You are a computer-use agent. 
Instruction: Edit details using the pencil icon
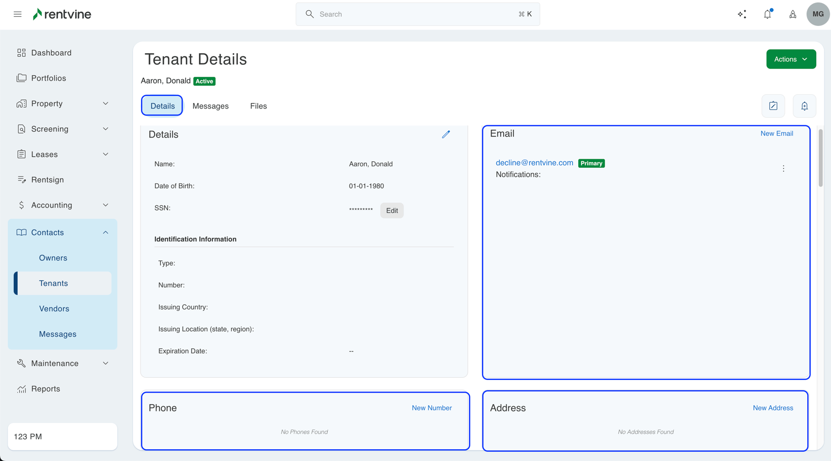(446, 134)
